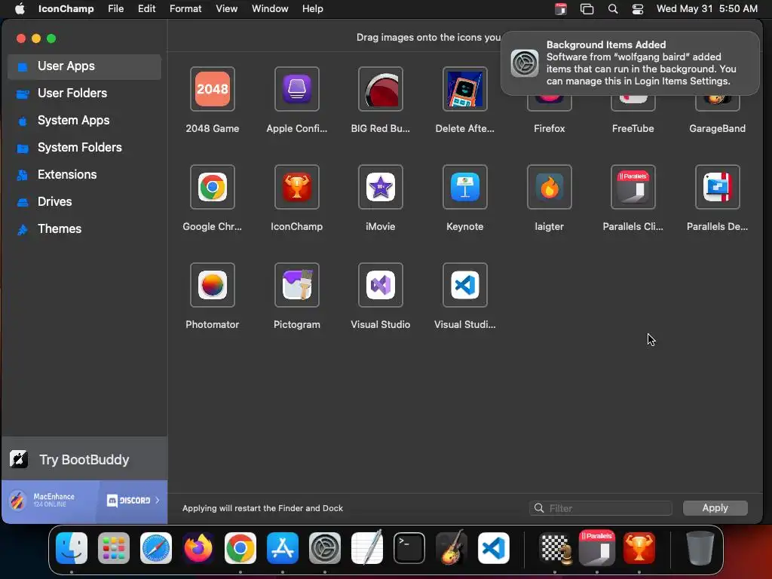Select the Pictogram app icon

296,285
